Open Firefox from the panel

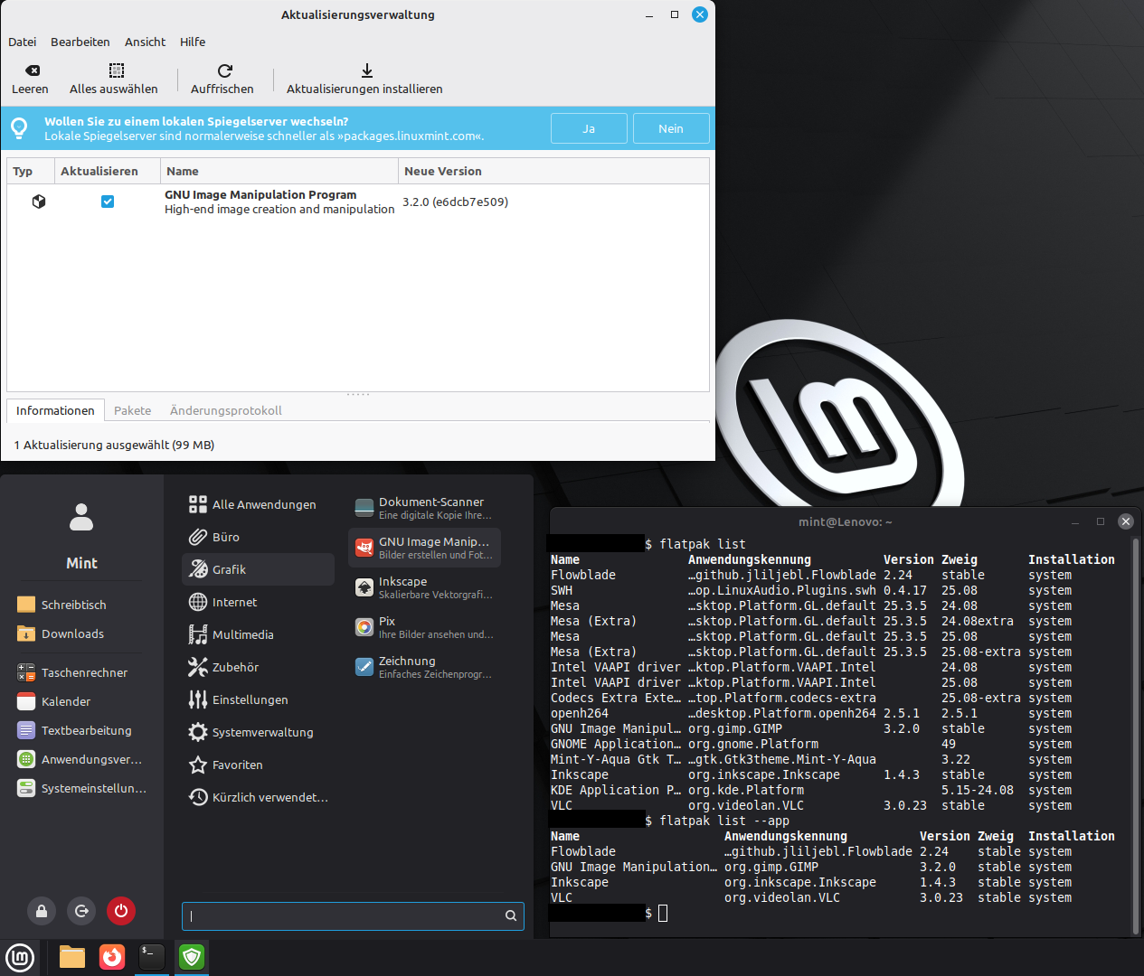[112, 957]
